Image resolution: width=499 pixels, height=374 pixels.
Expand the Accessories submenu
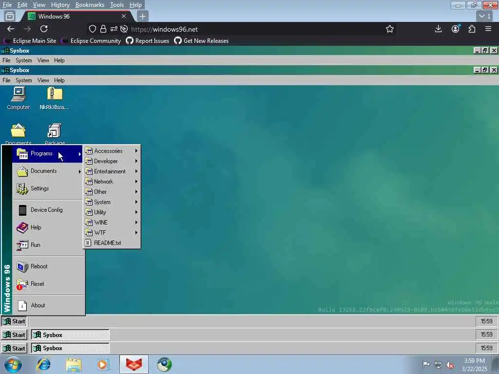click(112, 151)
